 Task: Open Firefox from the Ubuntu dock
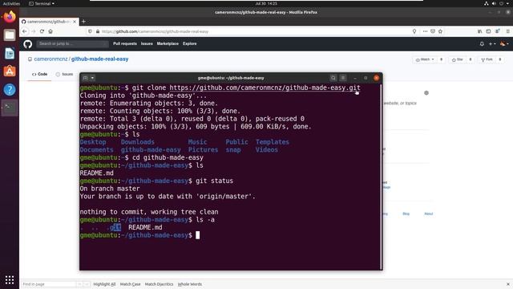(10, 17)
